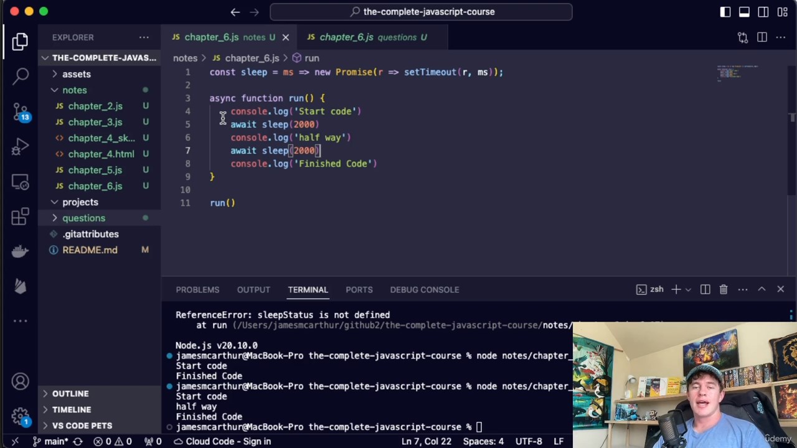Toggle the secondary side bar layout icon
Viewport: 797px width, 448px height.
763,11
